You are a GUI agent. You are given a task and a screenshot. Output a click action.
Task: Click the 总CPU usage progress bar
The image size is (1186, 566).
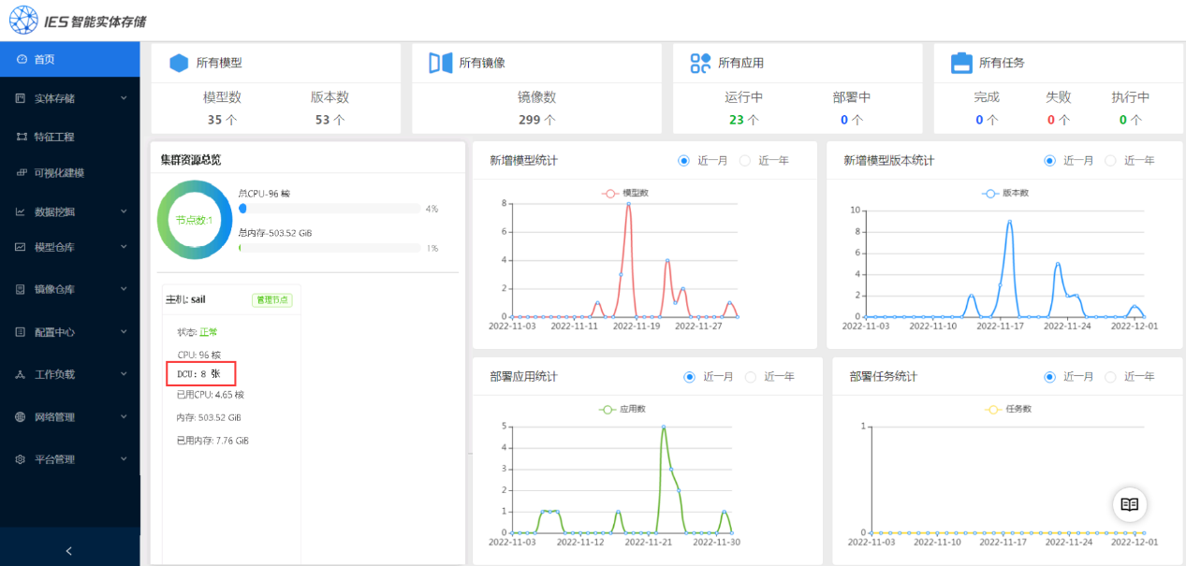point(329,210)
